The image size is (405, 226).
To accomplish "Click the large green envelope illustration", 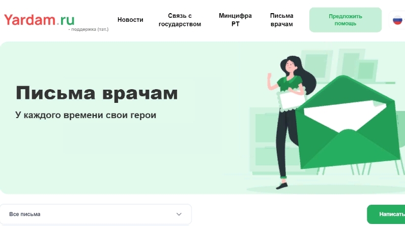I will point(348,122).
